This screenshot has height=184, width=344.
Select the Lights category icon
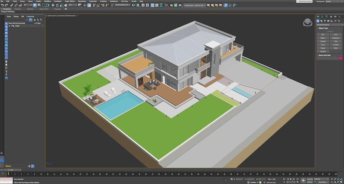click(325, 21)
